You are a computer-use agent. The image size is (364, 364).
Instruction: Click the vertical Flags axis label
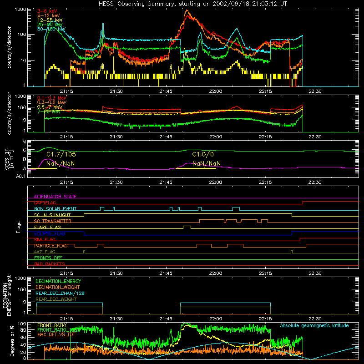pyautogui.click(x=19, y=227)
